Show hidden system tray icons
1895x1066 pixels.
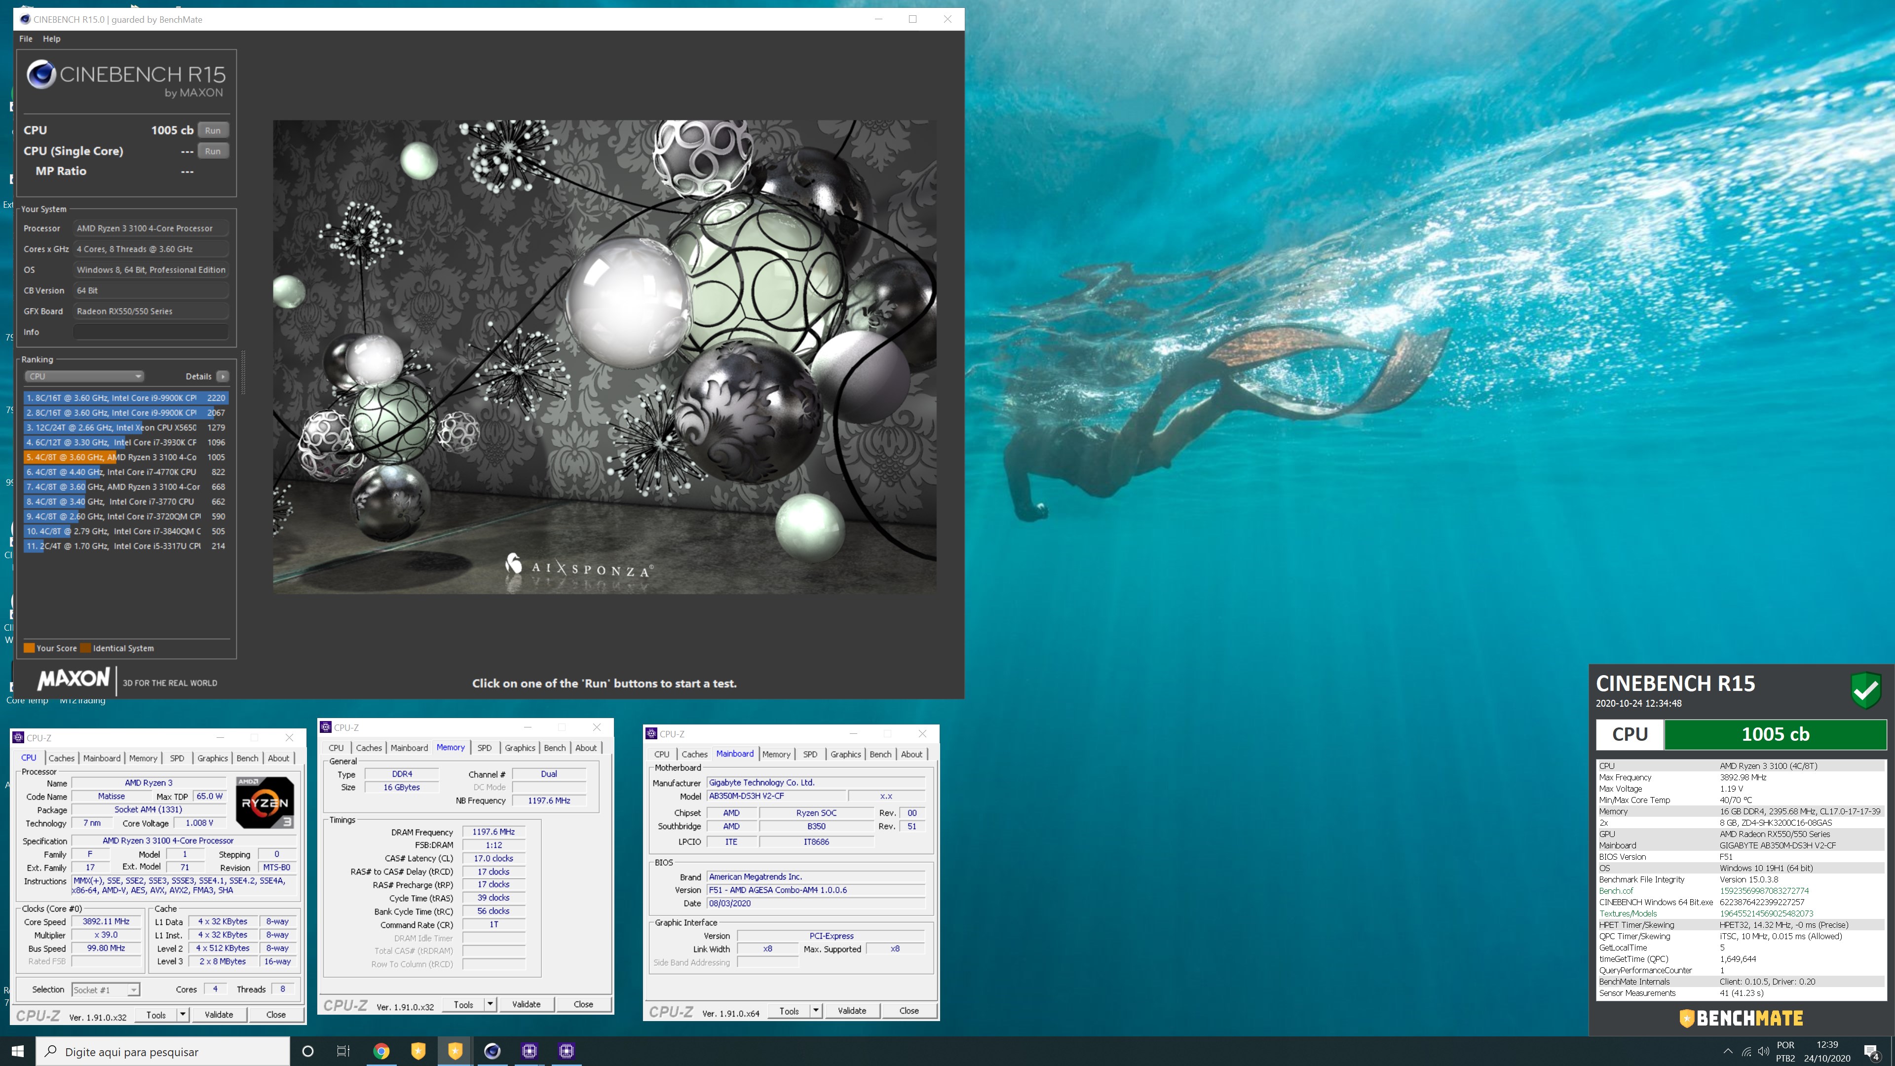[x=1727, y=1051]
